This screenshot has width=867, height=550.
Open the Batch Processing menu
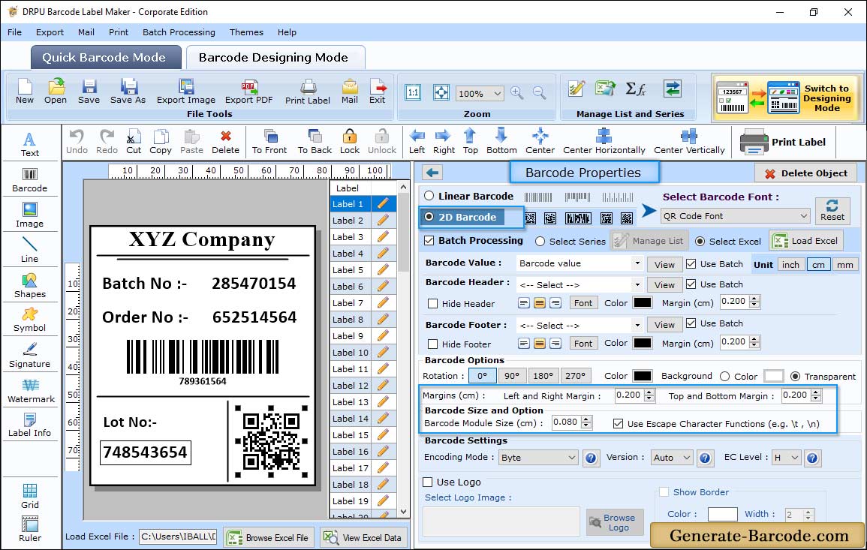[179, 32]
